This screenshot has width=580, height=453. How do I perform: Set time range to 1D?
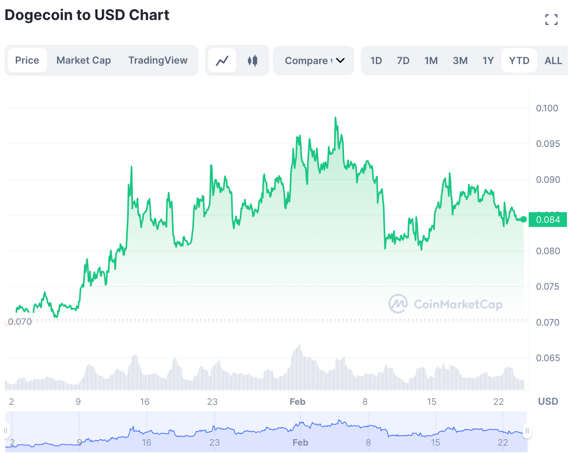coord(376,61)
